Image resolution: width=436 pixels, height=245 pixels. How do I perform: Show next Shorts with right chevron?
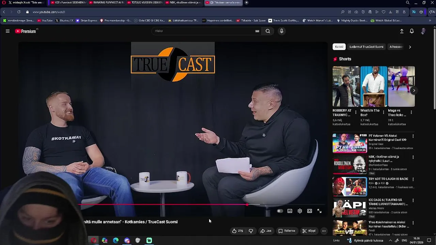click(x=414, y=90)
